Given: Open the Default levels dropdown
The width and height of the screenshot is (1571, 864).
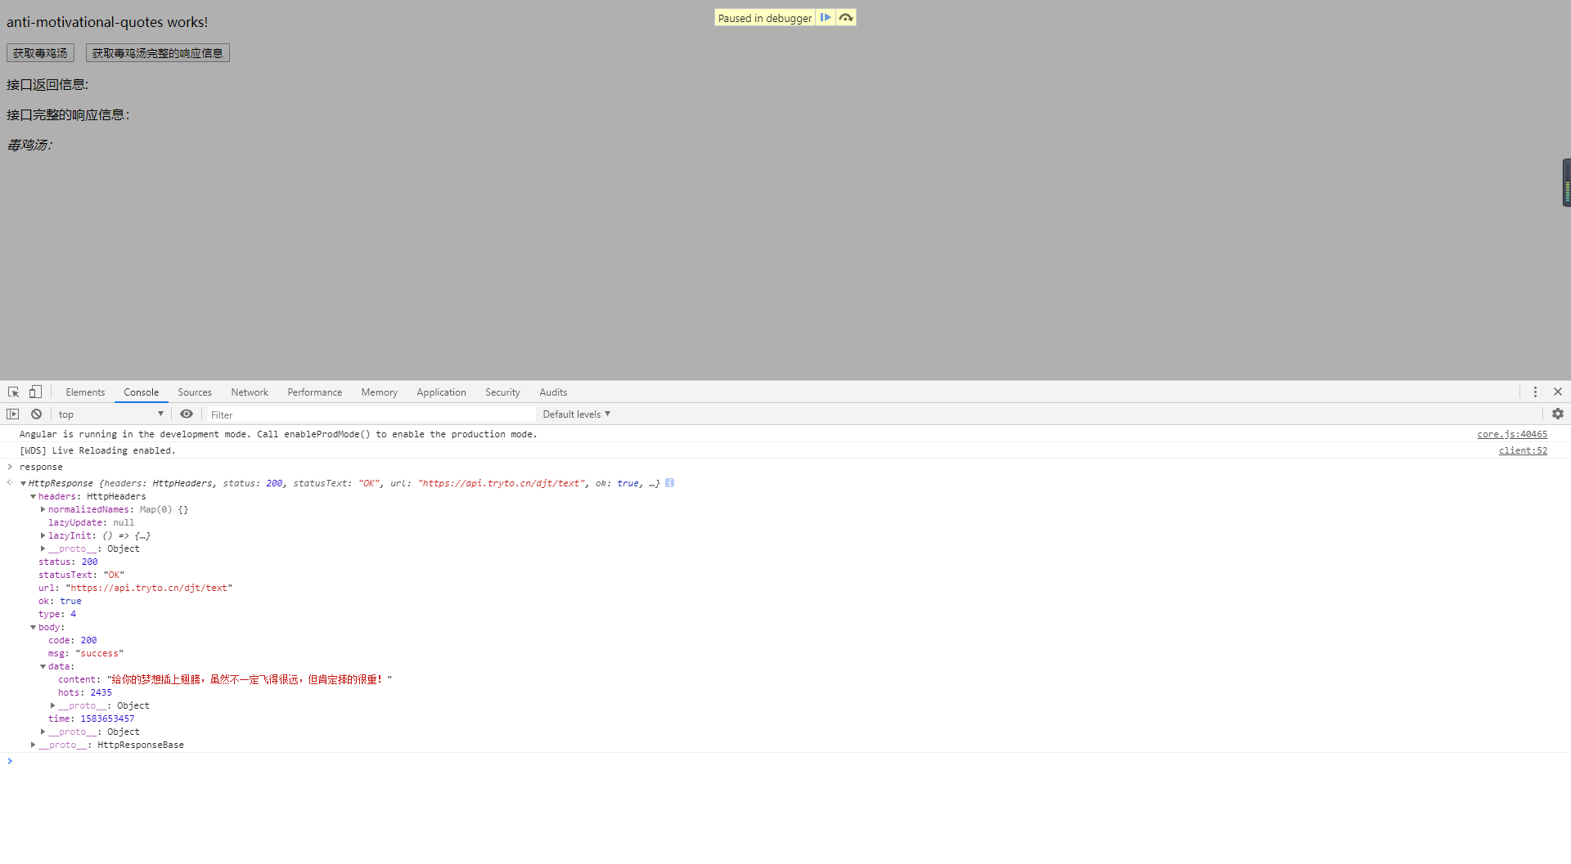Looking at the screenshot, I should pyautogui.click(x=577, y=414).
